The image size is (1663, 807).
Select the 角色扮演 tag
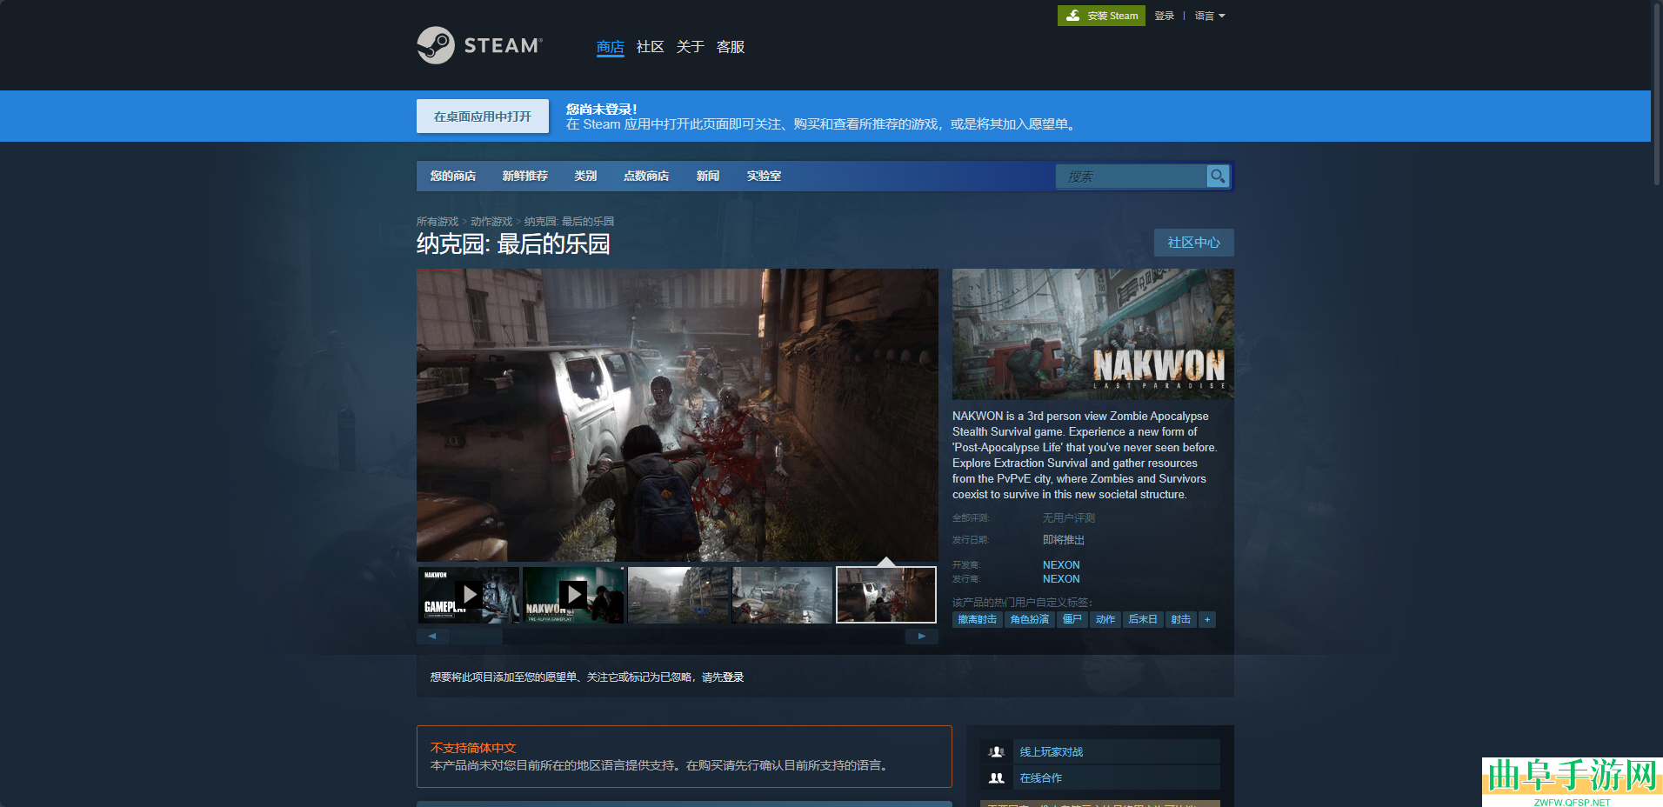click(1030, 619)
